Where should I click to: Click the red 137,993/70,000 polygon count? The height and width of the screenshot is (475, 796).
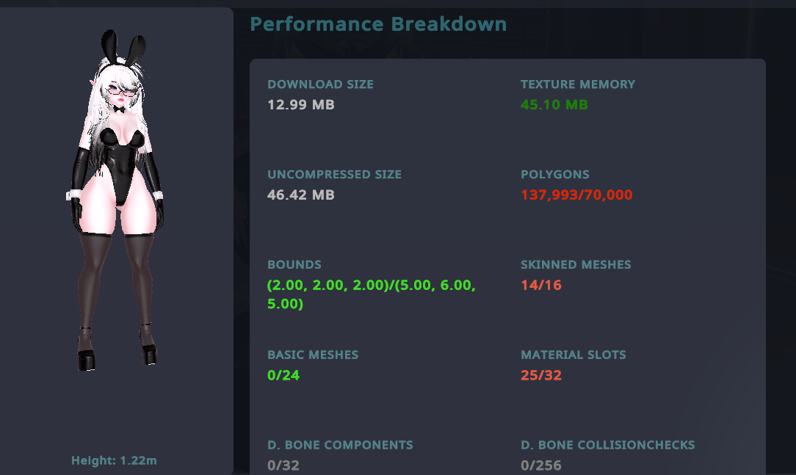(576, 195)
